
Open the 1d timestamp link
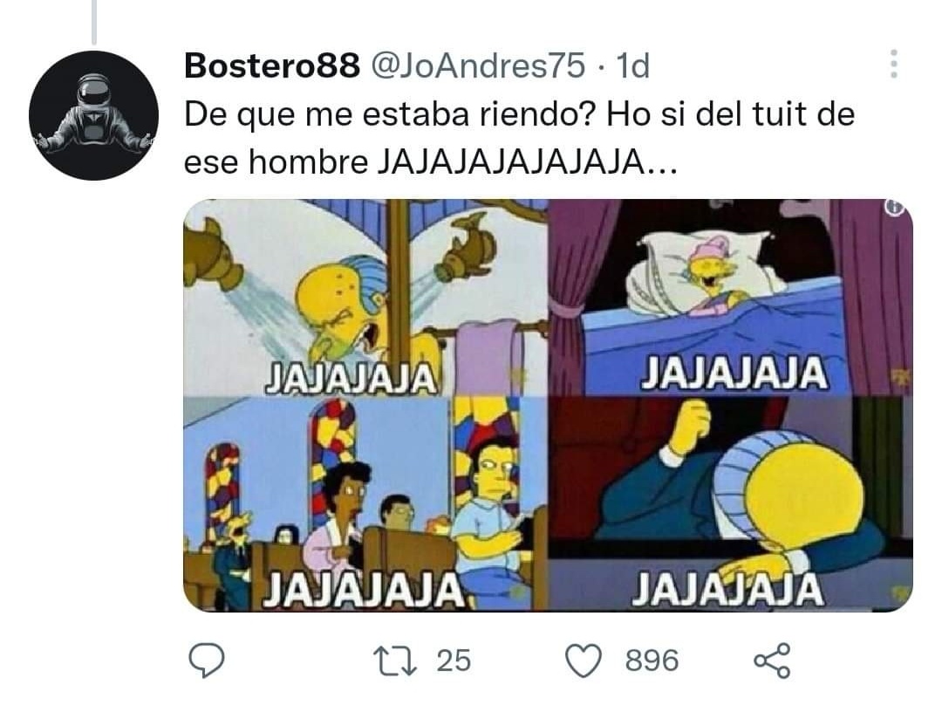pyautogui.click(x=633, y=65)
